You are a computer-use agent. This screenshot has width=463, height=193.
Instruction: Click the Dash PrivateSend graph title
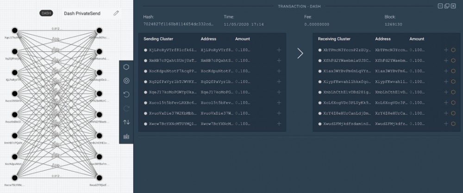coord(82,13)
